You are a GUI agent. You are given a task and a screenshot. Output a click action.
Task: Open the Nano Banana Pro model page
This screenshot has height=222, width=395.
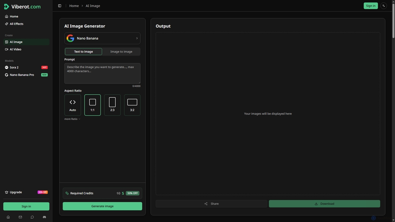click(x=26, y=75)
